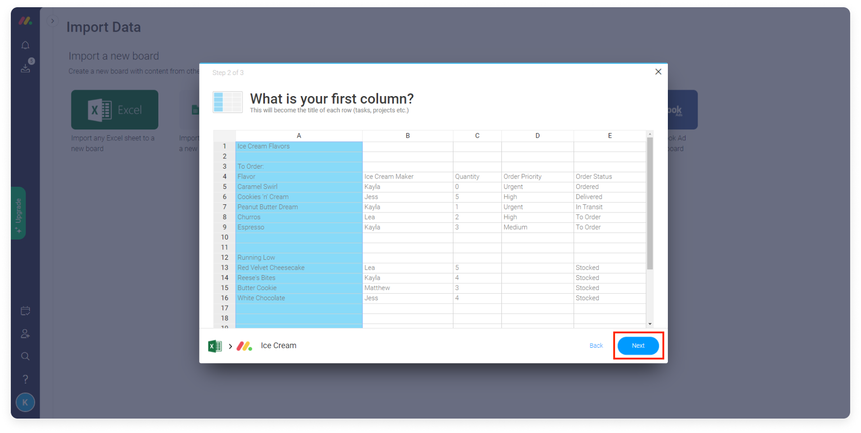Click the 'To Order:' cell
The image size is (861, 433).
point(299,166)
